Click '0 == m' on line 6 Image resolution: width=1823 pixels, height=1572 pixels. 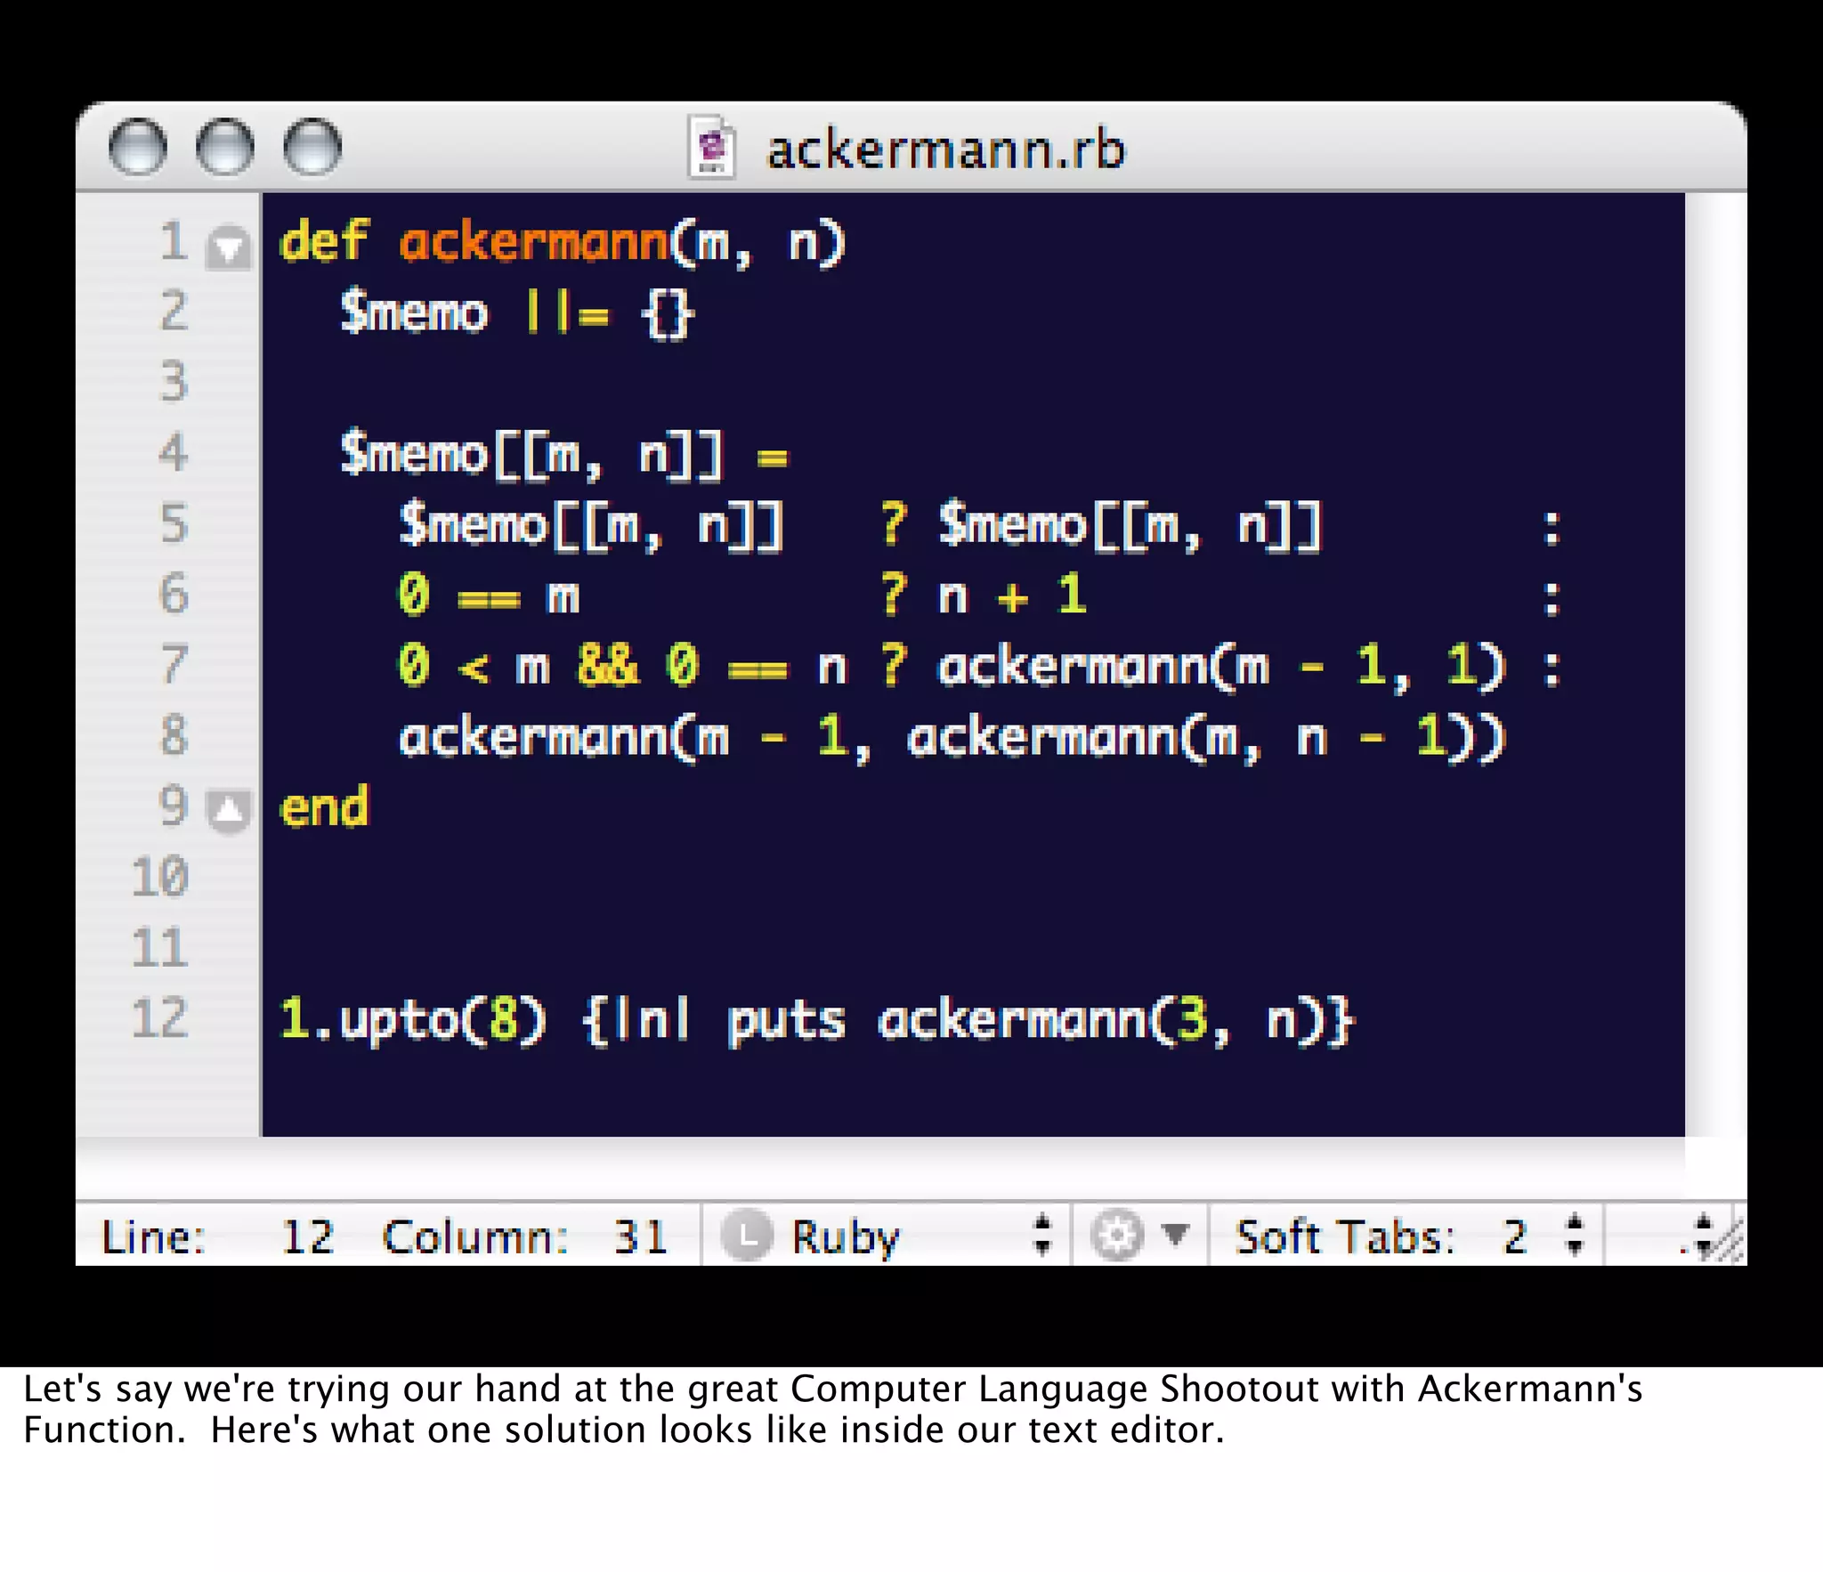(489, 595)
